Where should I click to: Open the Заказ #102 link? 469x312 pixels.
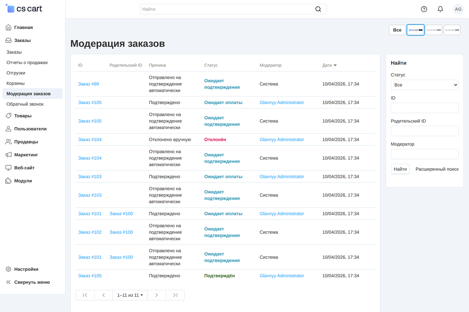[90, 232]
